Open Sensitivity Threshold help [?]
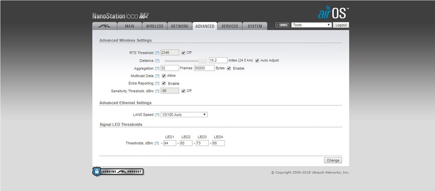The width and height of the screenshot is (435, 191). (x=157, y=91)
